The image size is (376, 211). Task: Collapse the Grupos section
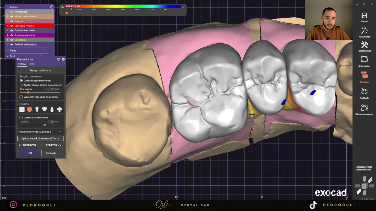[x=8, y=7]
